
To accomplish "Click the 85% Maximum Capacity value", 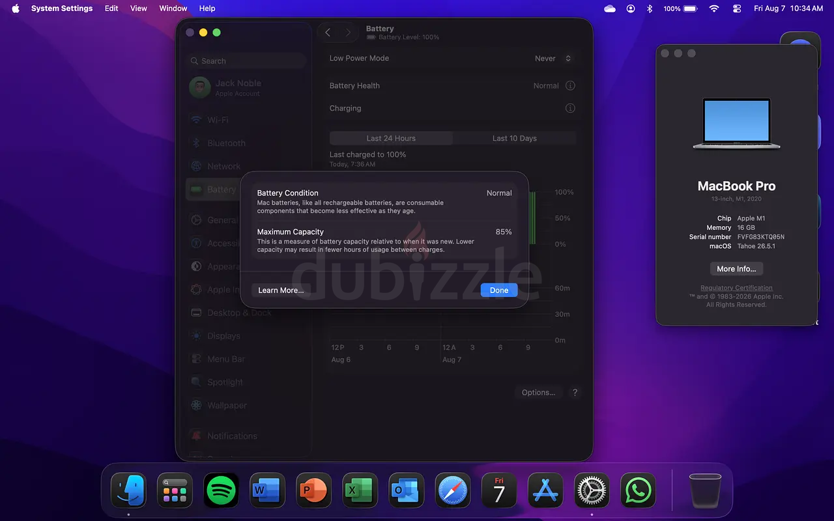I will tap(504, 232).
